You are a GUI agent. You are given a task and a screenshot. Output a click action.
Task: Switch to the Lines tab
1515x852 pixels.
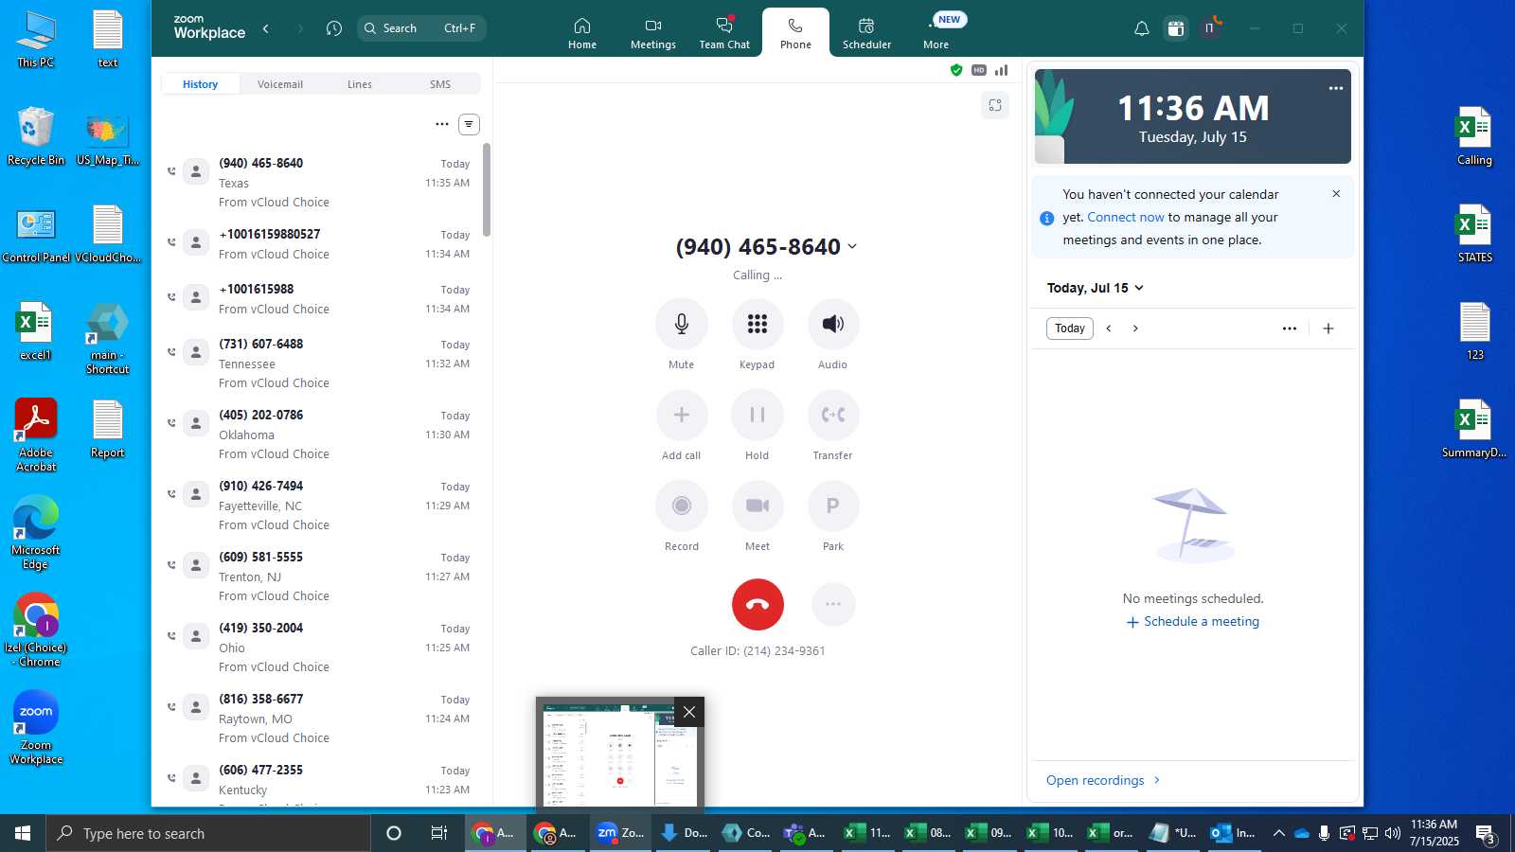360,84
